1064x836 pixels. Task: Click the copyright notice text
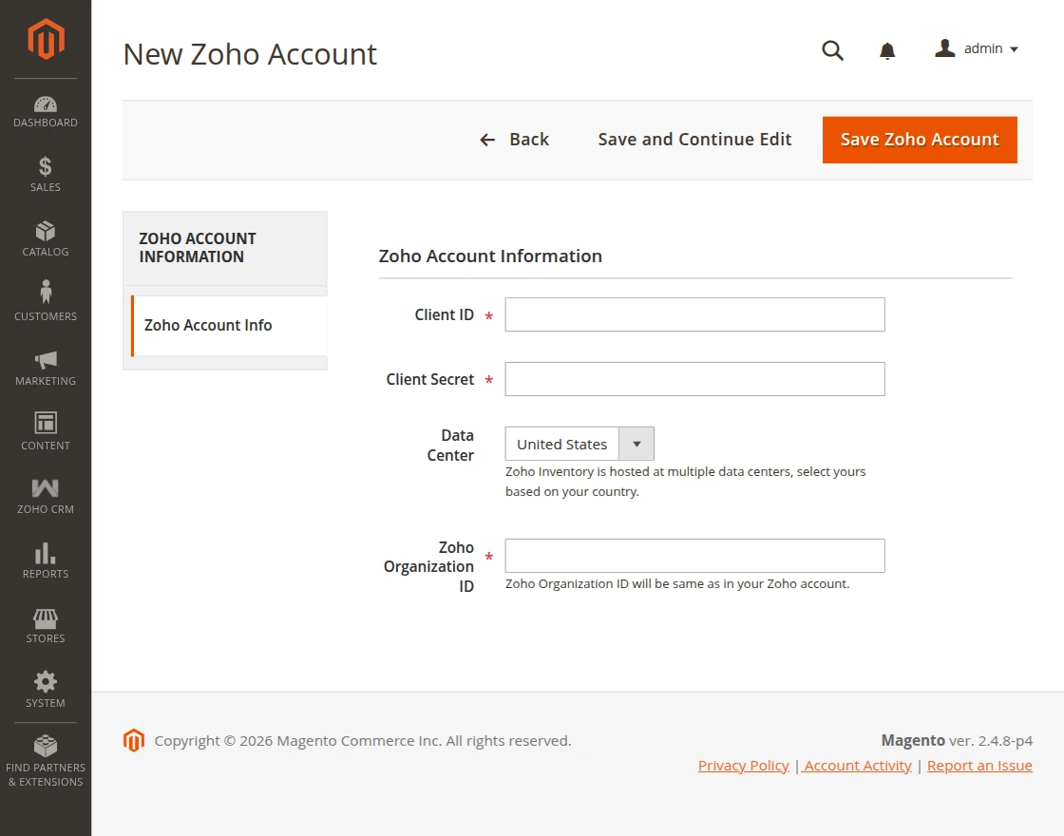click(362, 740)
